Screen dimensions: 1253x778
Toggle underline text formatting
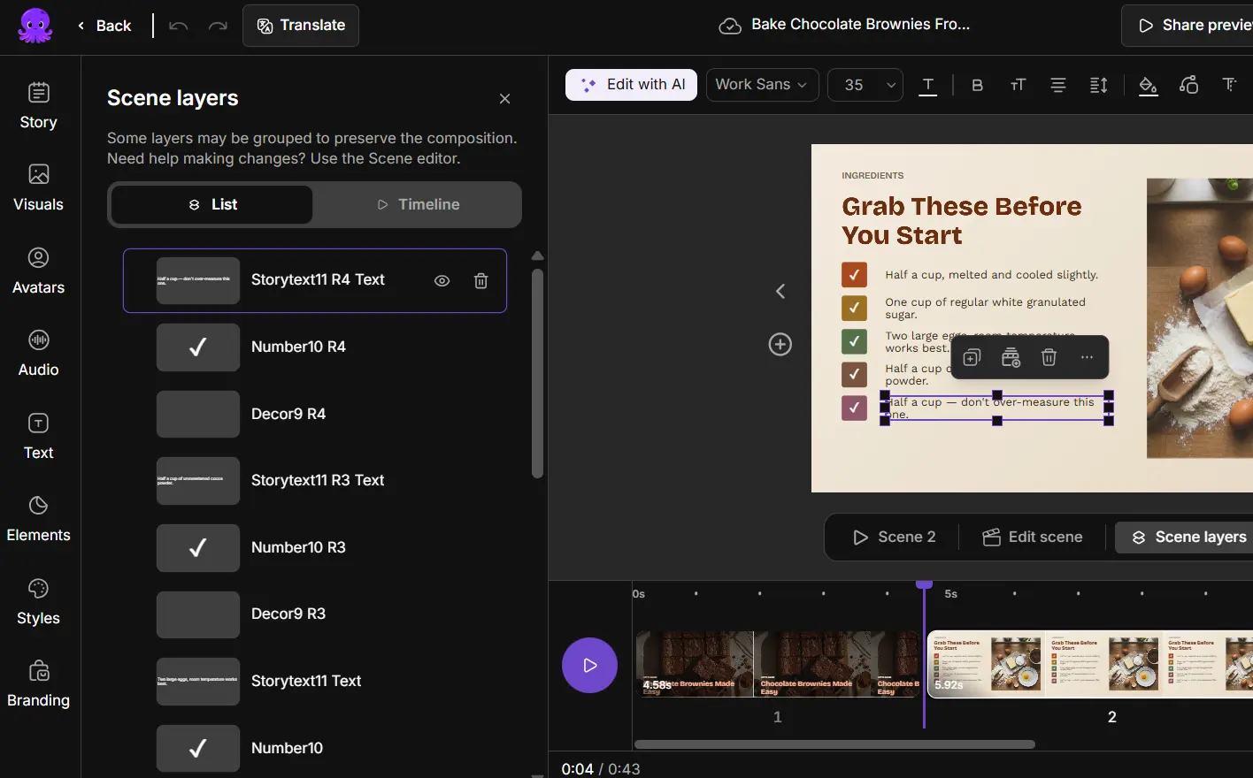point(928,85)
